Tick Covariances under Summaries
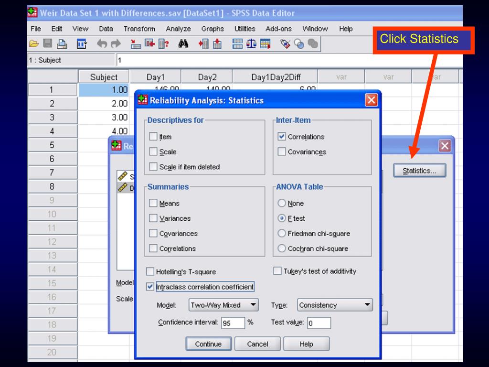The width and height of the screenshot is (489, 367). [x=153, y=233]
